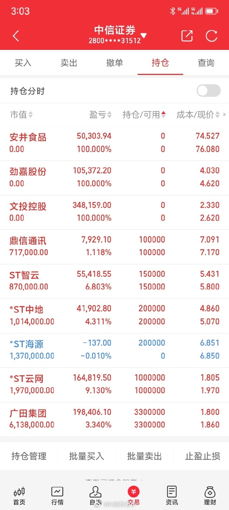Refresh holdings with the reload icon

click(211, 36)
